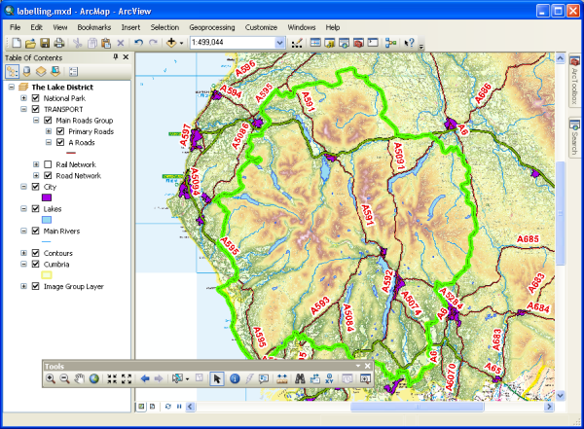Open the Search side tab

click(x=574, y=138)
